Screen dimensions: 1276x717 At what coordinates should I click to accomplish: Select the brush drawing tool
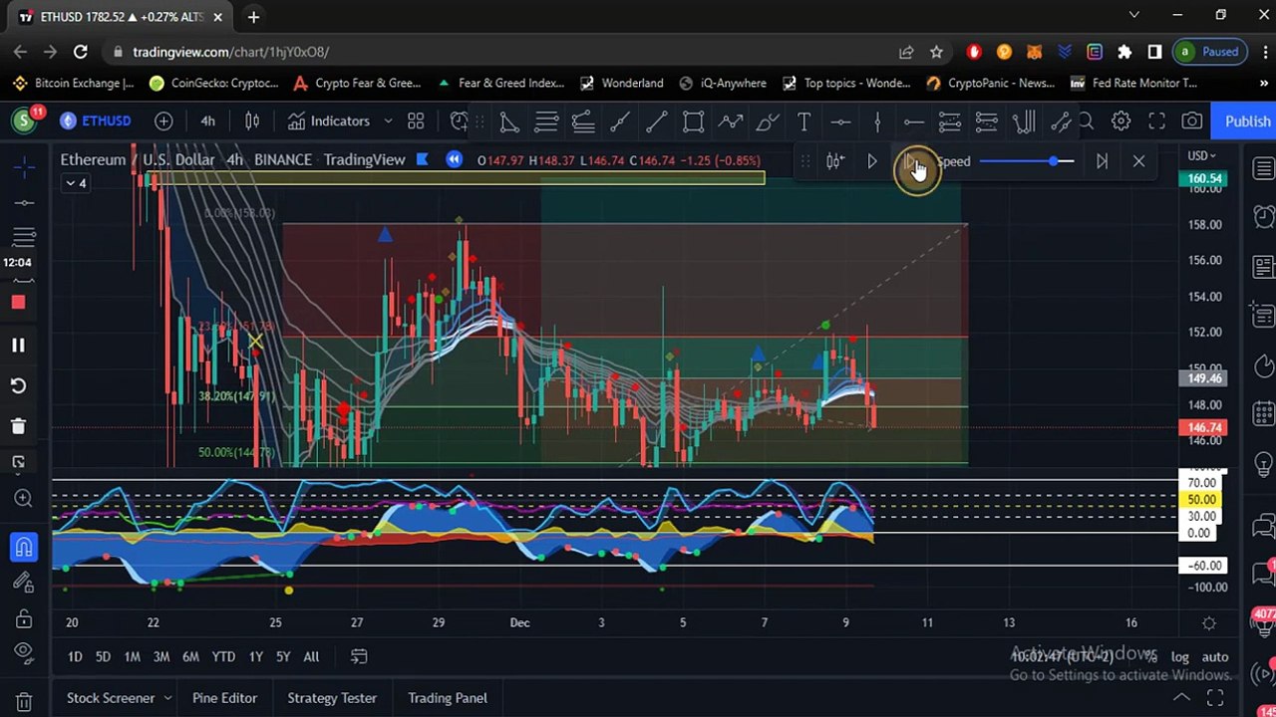768,121
